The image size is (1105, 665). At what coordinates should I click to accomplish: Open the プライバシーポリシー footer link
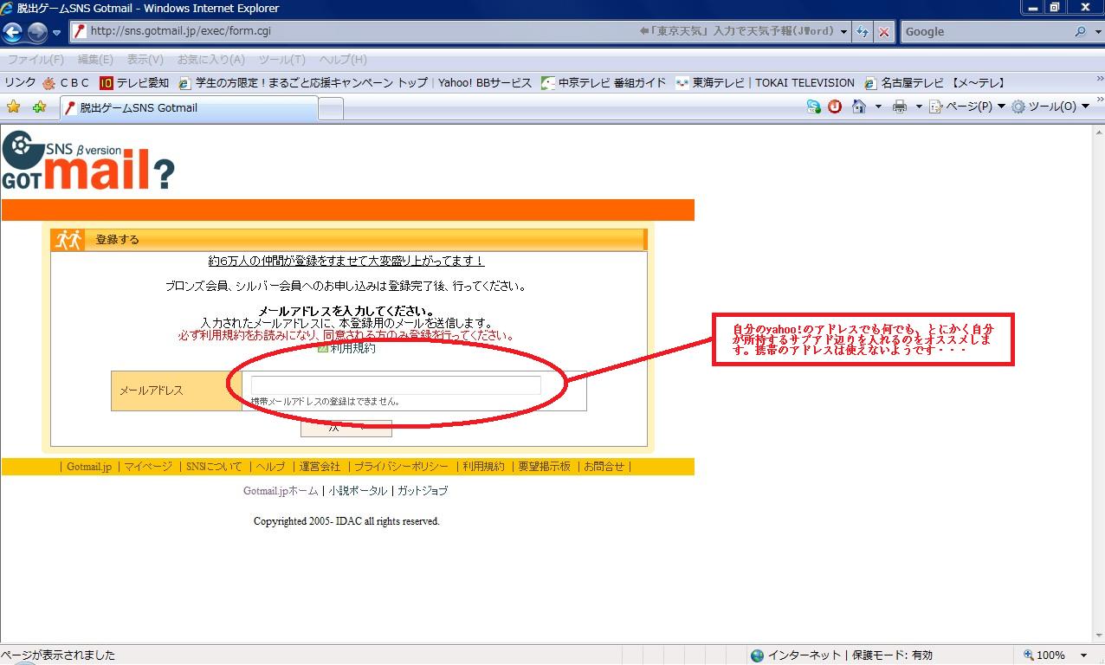(401, 467)
